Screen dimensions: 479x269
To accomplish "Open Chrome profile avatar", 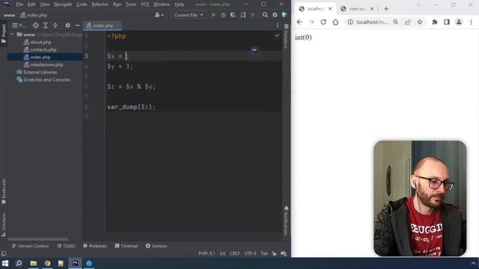I will (x=459, y=22).
